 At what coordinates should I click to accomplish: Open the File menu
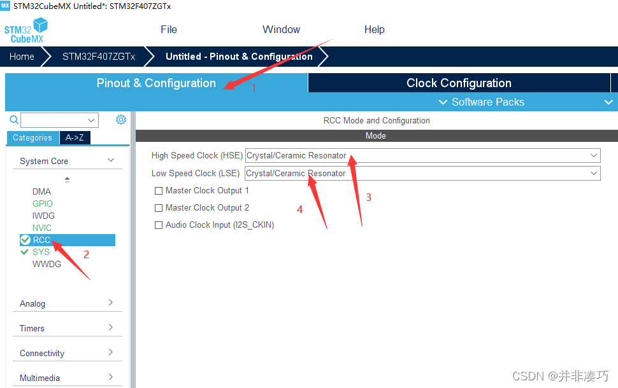(169, 29)
